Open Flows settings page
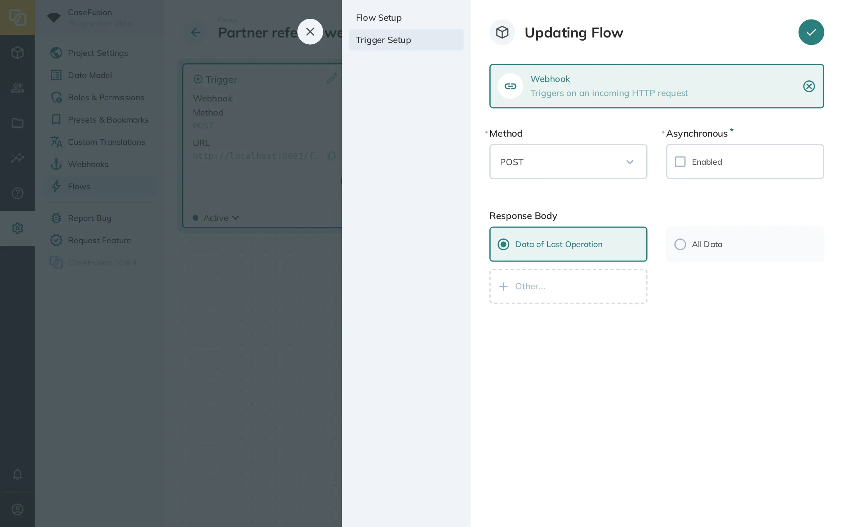 point(100,186)
